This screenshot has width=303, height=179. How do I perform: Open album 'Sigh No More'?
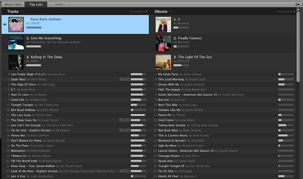167,145
